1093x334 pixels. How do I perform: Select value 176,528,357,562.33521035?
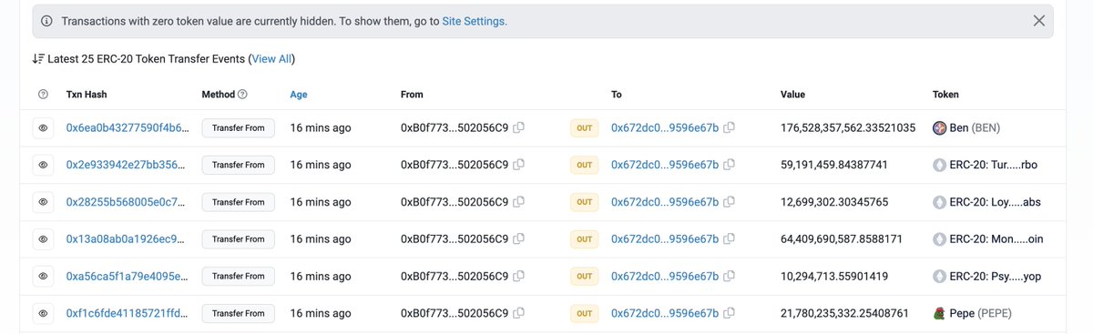coord(848,128)
